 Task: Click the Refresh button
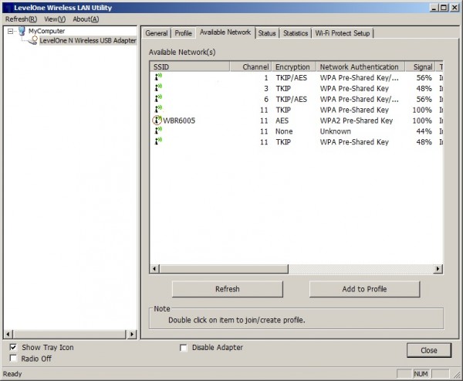tap(228, 289)
